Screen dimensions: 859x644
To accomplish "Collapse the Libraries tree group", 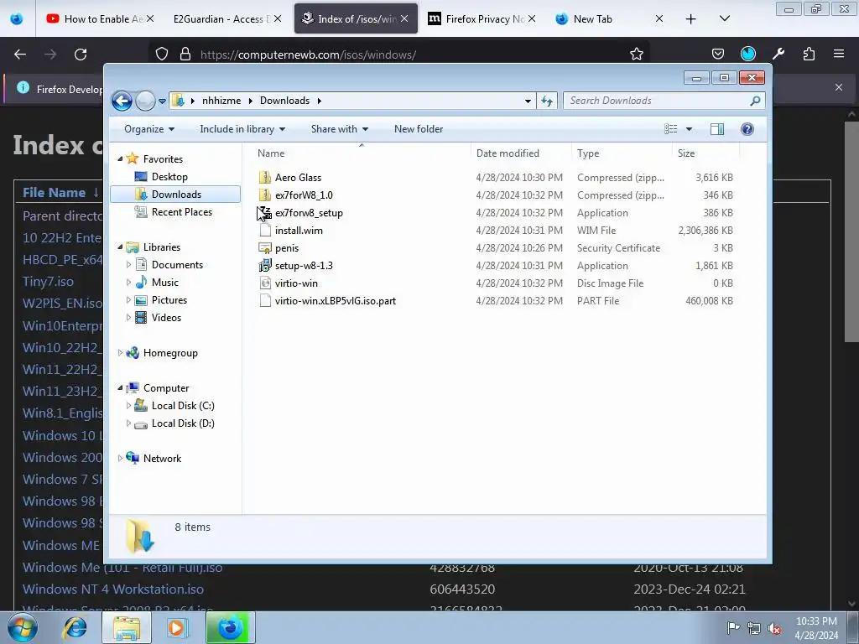I will [121, 247].
